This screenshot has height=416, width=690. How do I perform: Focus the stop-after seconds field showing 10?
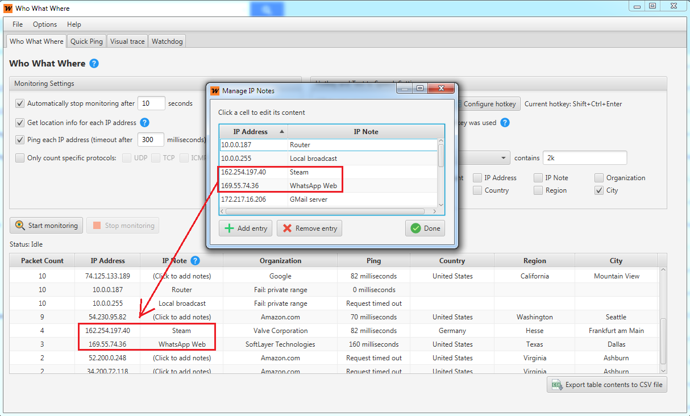pyautogui.click(x=151, y=103)
